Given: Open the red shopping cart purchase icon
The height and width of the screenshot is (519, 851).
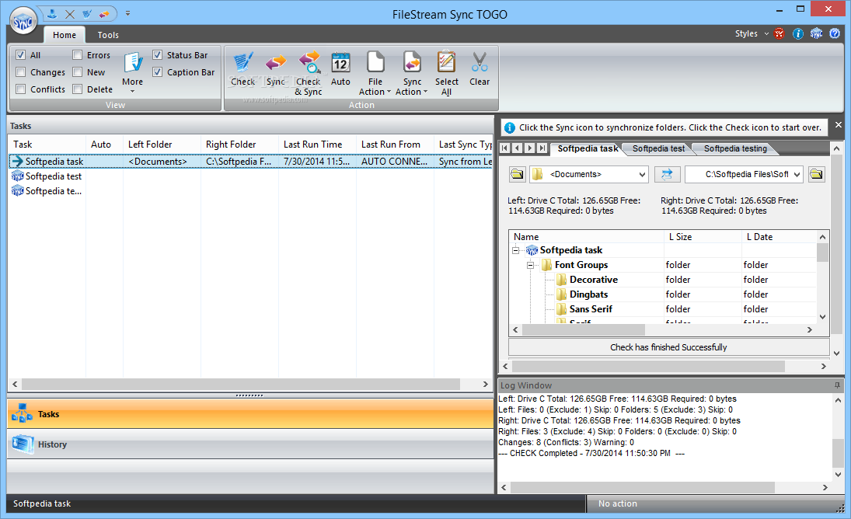Looking at the screenshot, I should click(x=780, y=33).
